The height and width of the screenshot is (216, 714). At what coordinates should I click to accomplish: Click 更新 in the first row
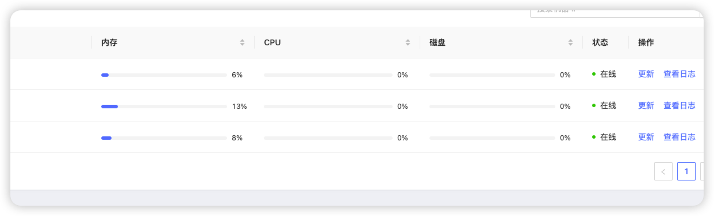coord(646,74)
